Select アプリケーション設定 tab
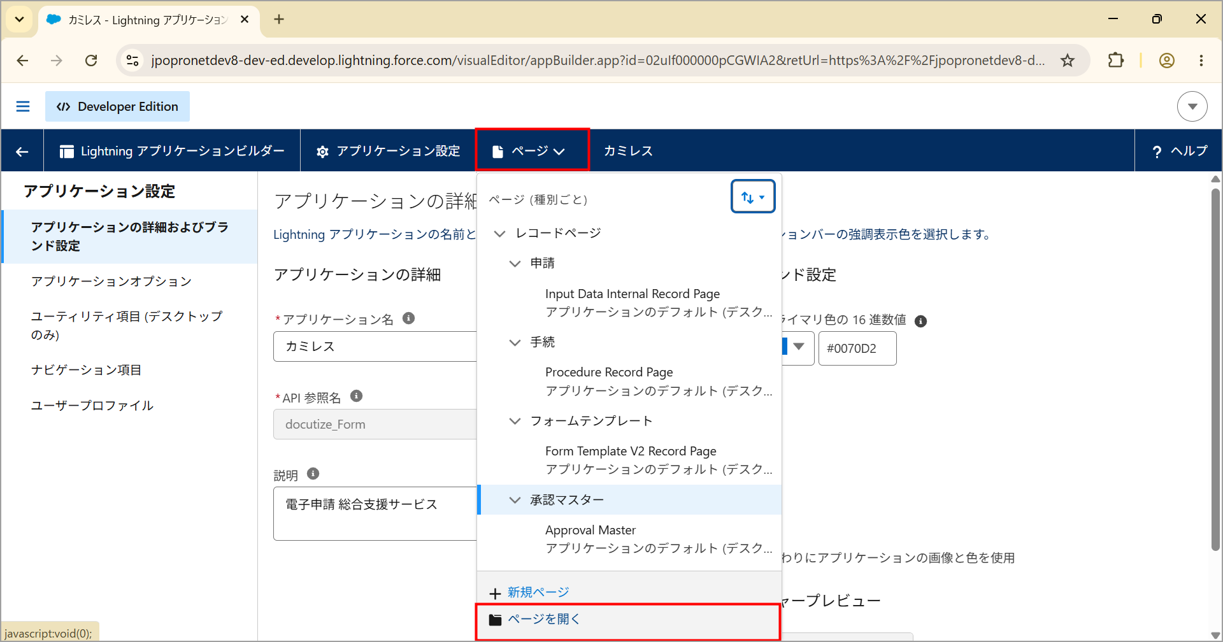The height and width of the screenshot is (642, 1223). pyautogui.click(x=388, y=151)
